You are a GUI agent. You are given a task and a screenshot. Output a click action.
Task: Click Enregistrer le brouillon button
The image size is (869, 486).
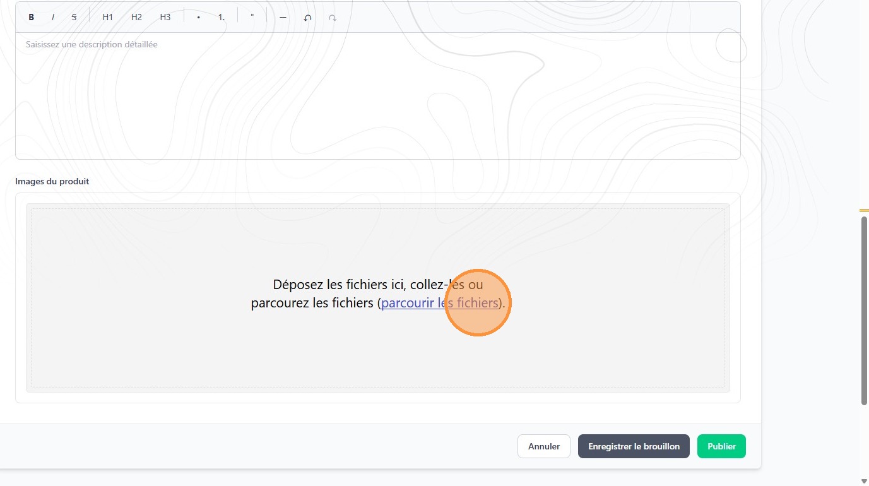click(x=634, y=446)
